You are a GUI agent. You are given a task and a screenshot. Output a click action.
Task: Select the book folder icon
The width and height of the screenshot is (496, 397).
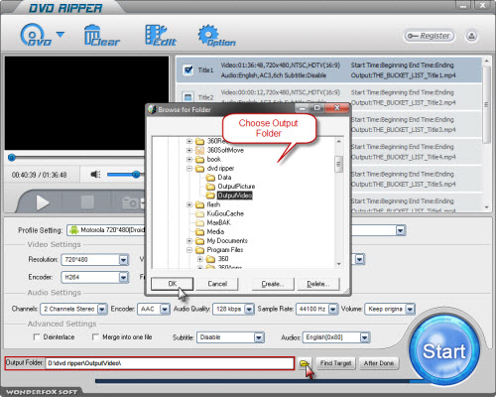coord(199,160)
